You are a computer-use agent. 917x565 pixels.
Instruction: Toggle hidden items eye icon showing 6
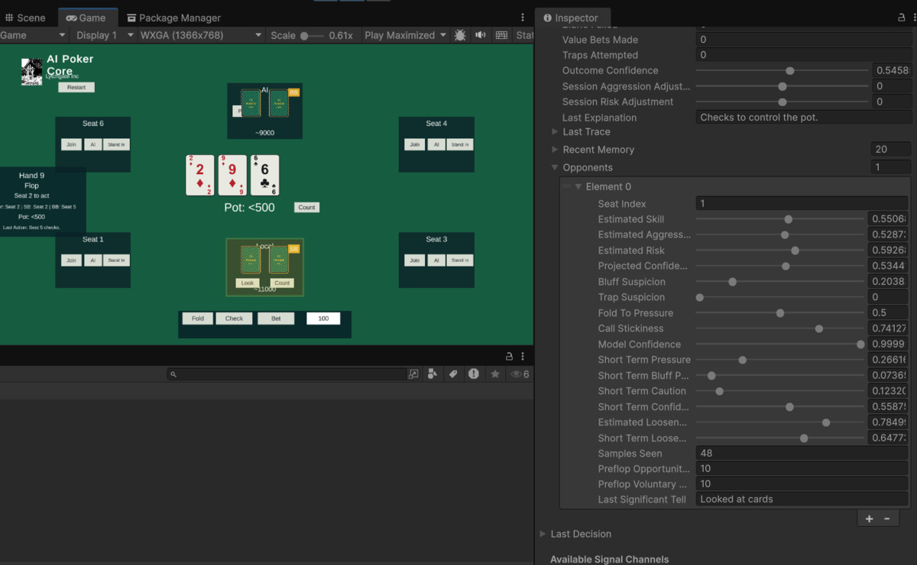click(520, 374)
